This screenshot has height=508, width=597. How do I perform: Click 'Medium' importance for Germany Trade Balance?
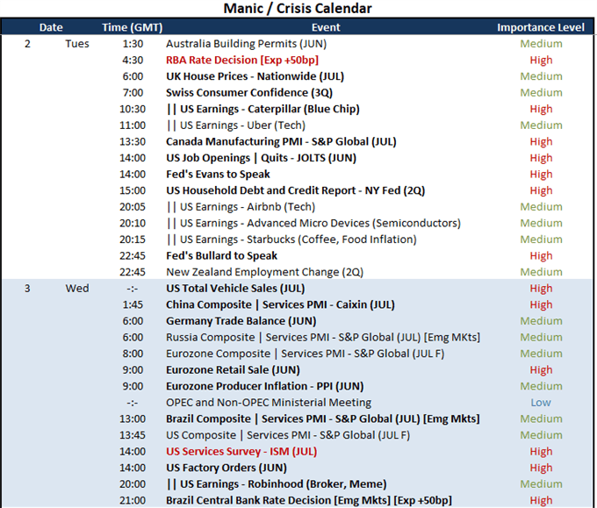[541, 321]
